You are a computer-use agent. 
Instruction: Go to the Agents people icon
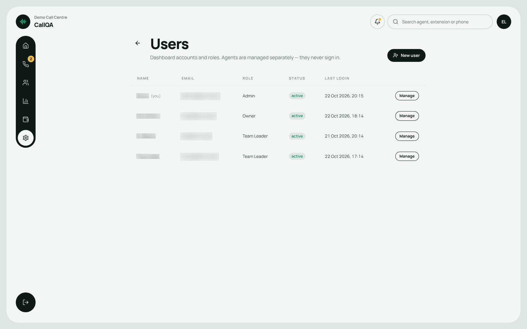pyautogui.click(x=26, y=83)
